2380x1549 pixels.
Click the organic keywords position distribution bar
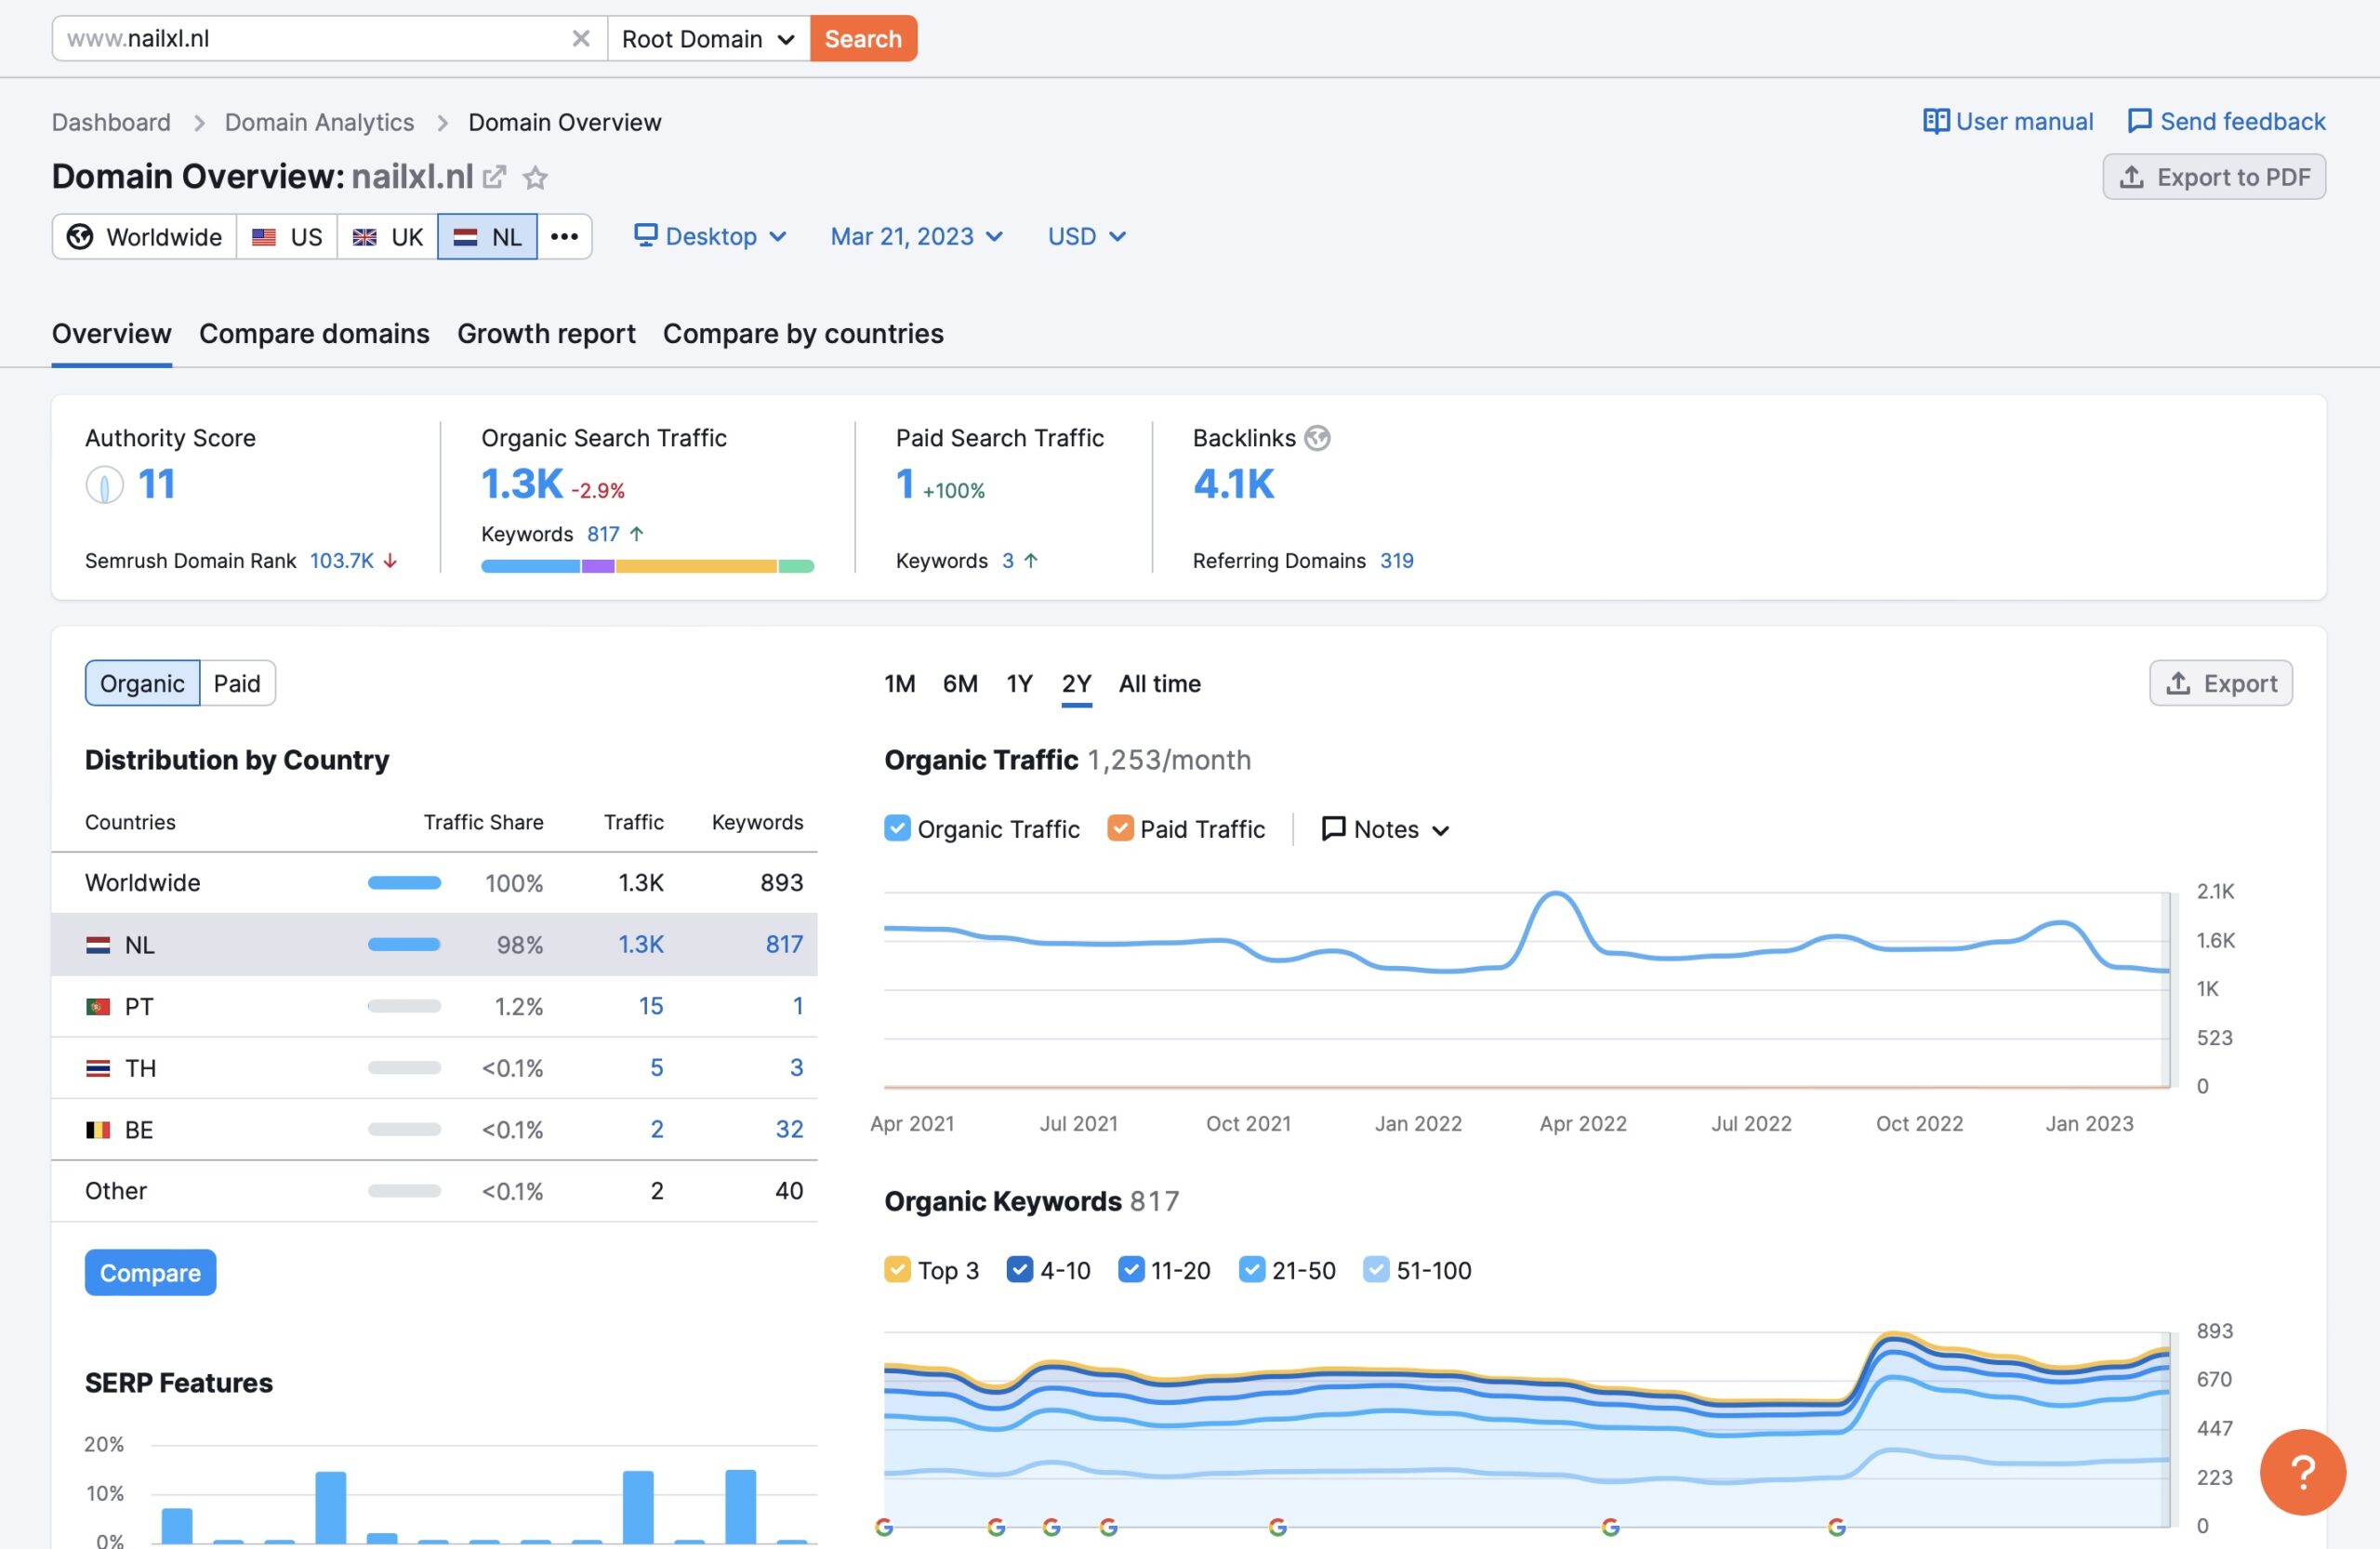(x=647, y=566)
